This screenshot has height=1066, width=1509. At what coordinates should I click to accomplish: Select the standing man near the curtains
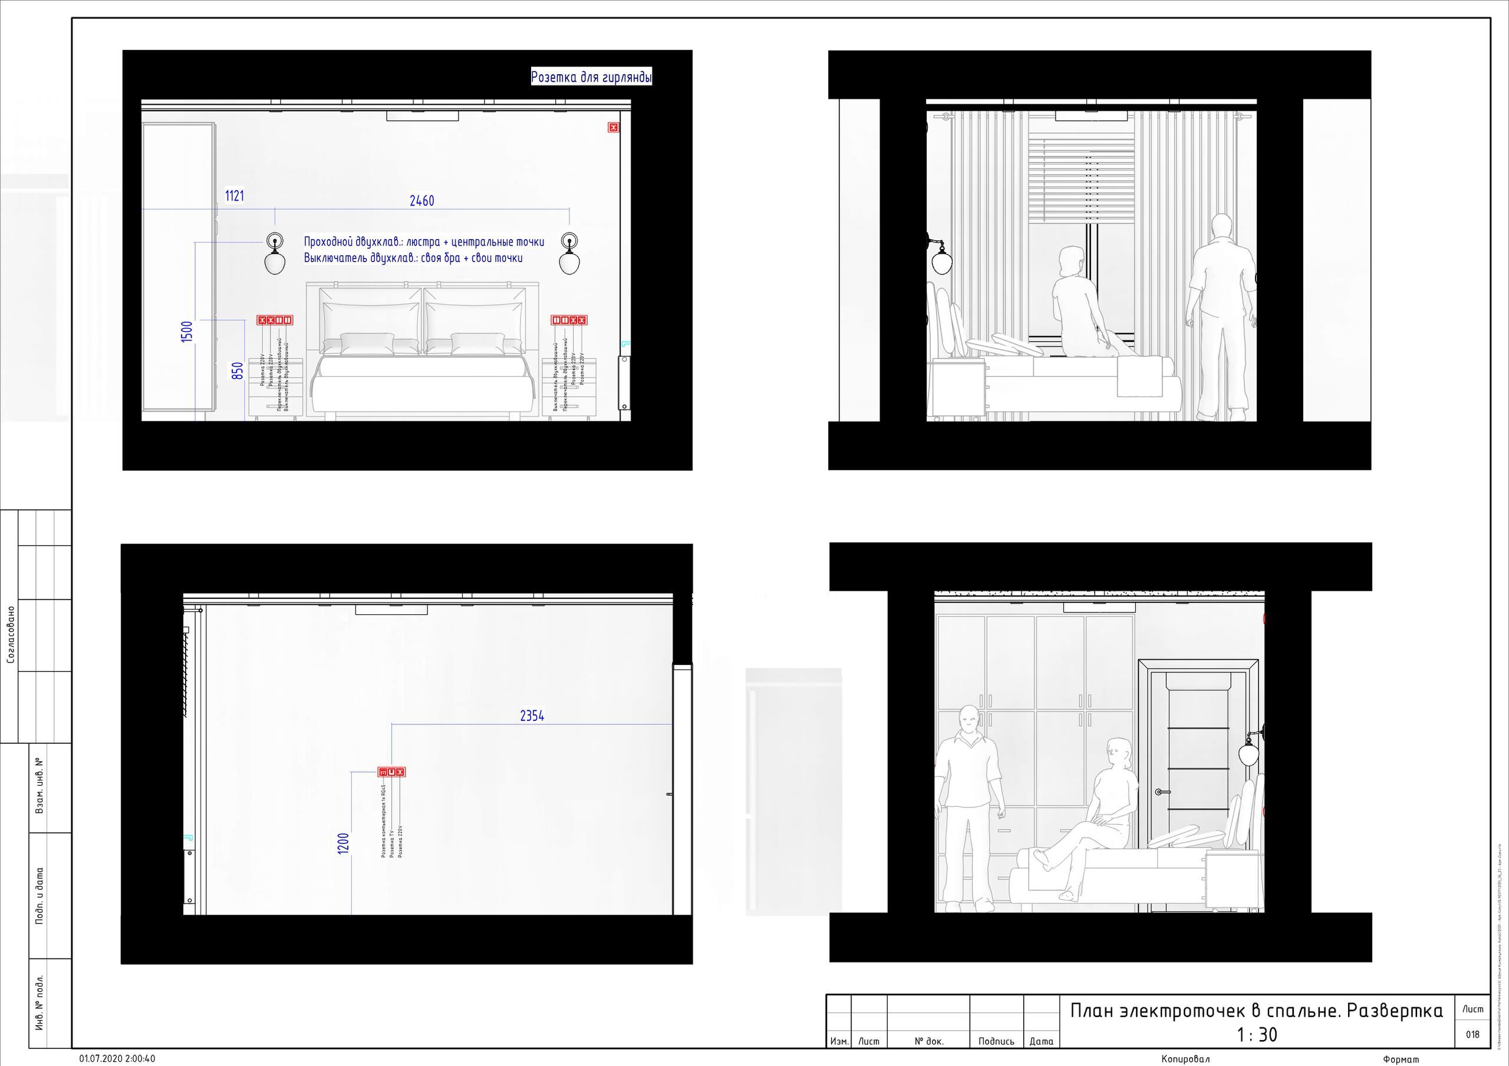point(1221,317)
